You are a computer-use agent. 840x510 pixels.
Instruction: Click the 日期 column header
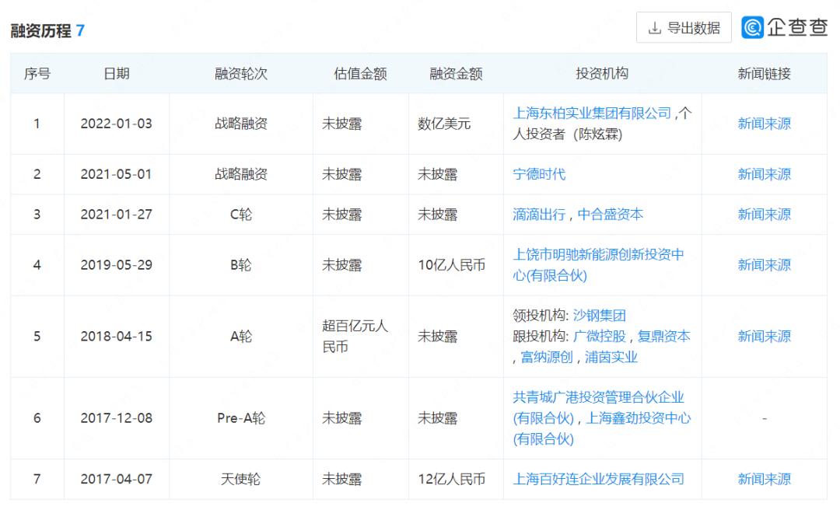coord(116,73)
